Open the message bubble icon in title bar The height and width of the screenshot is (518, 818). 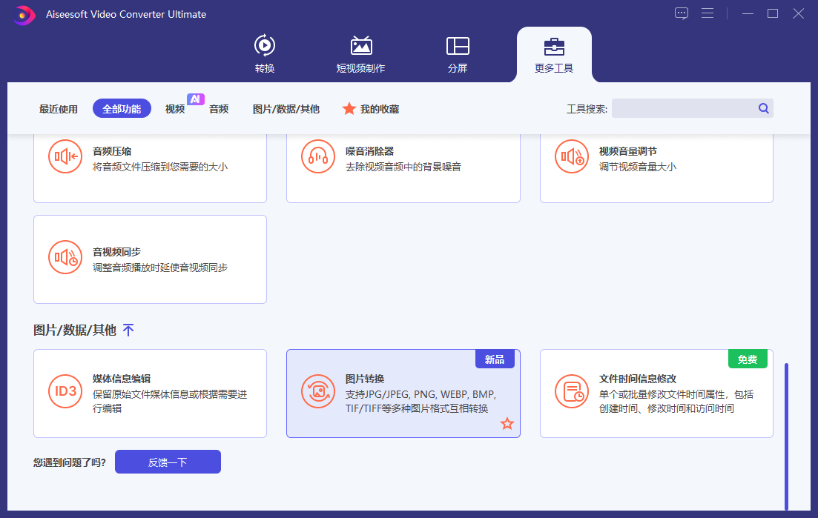(681, 13)
